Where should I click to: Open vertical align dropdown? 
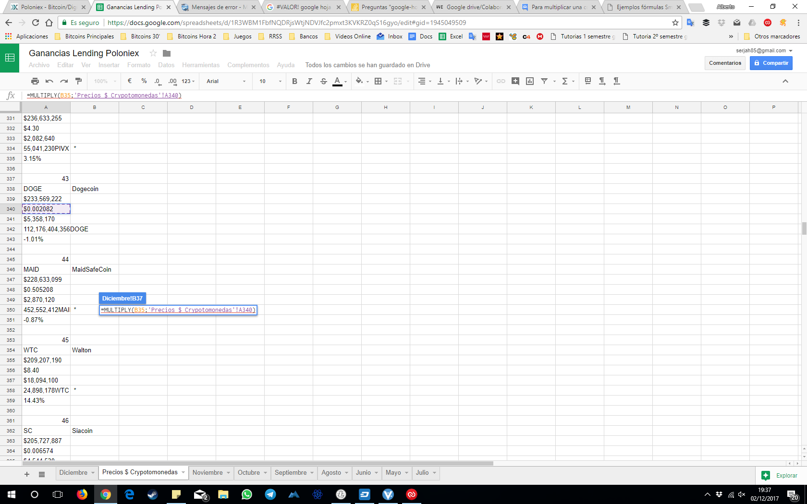click(443, 81)
